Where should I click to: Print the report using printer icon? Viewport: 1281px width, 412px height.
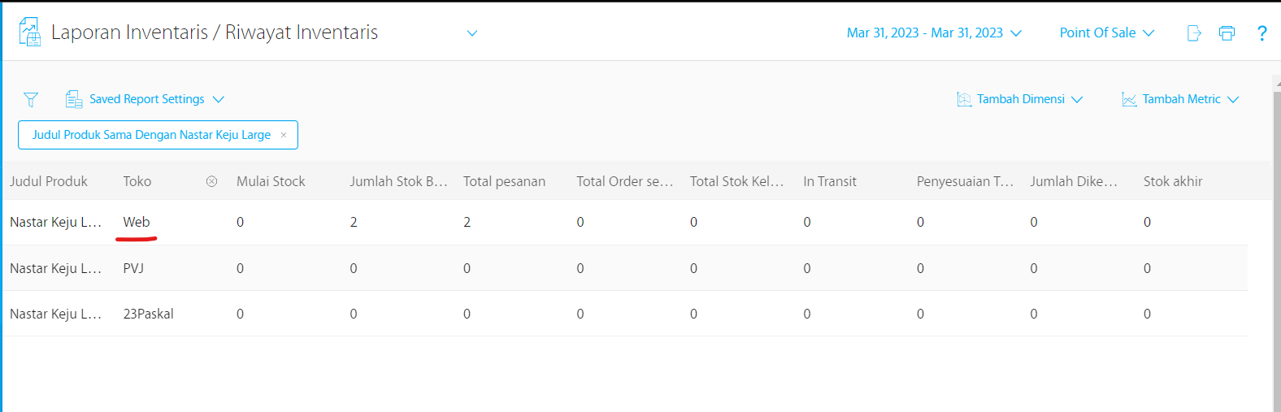1227,33
